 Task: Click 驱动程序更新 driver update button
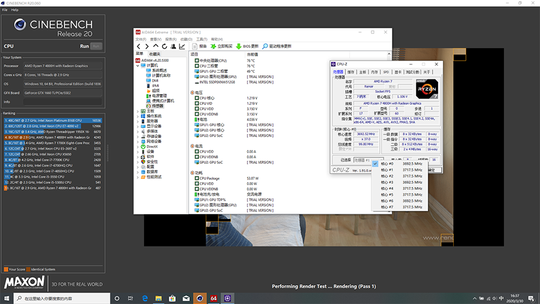pos(277,46)
